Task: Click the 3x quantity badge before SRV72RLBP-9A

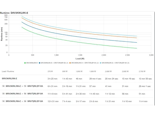Action: click(25, 101)
